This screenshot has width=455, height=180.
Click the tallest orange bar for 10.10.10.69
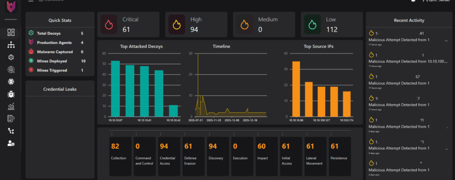click(x=296, y=89)
